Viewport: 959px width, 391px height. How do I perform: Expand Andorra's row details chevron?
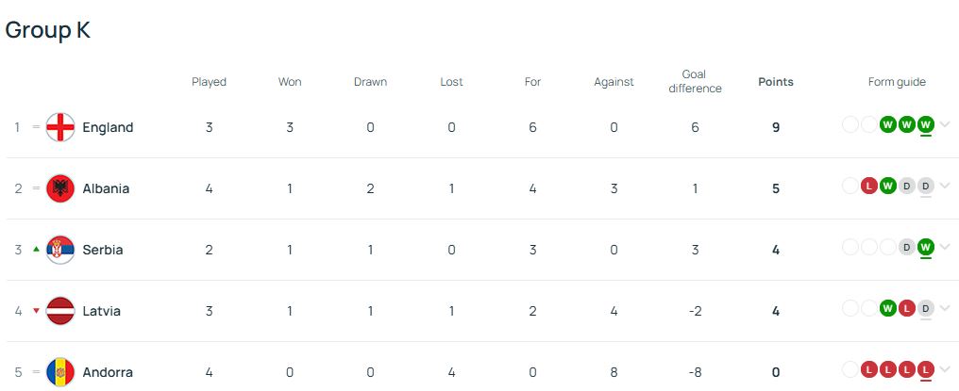coord(945,369)
